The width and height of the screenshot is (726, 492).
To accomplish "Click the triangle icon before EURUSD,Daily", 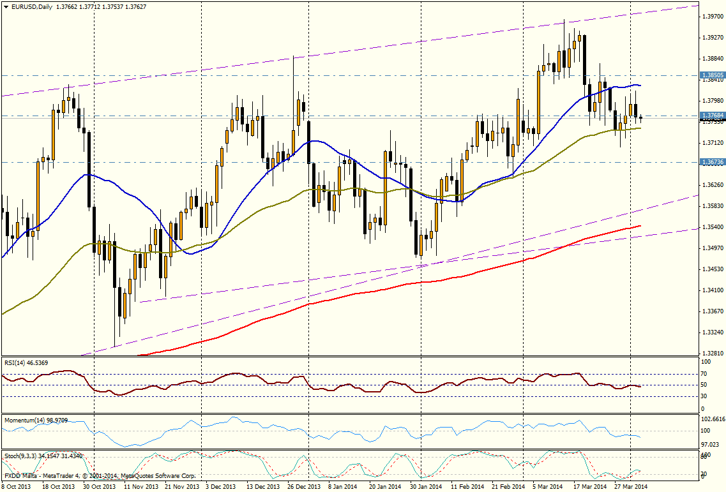I will [6, 6].
